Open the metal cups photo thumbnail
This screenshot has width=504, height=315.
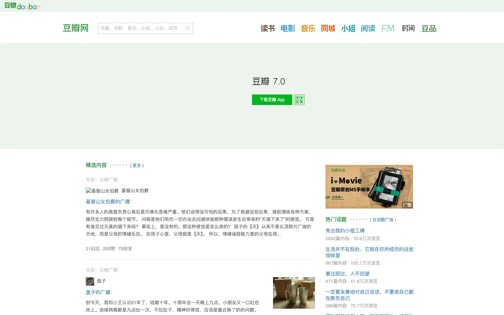coord(294,293)
